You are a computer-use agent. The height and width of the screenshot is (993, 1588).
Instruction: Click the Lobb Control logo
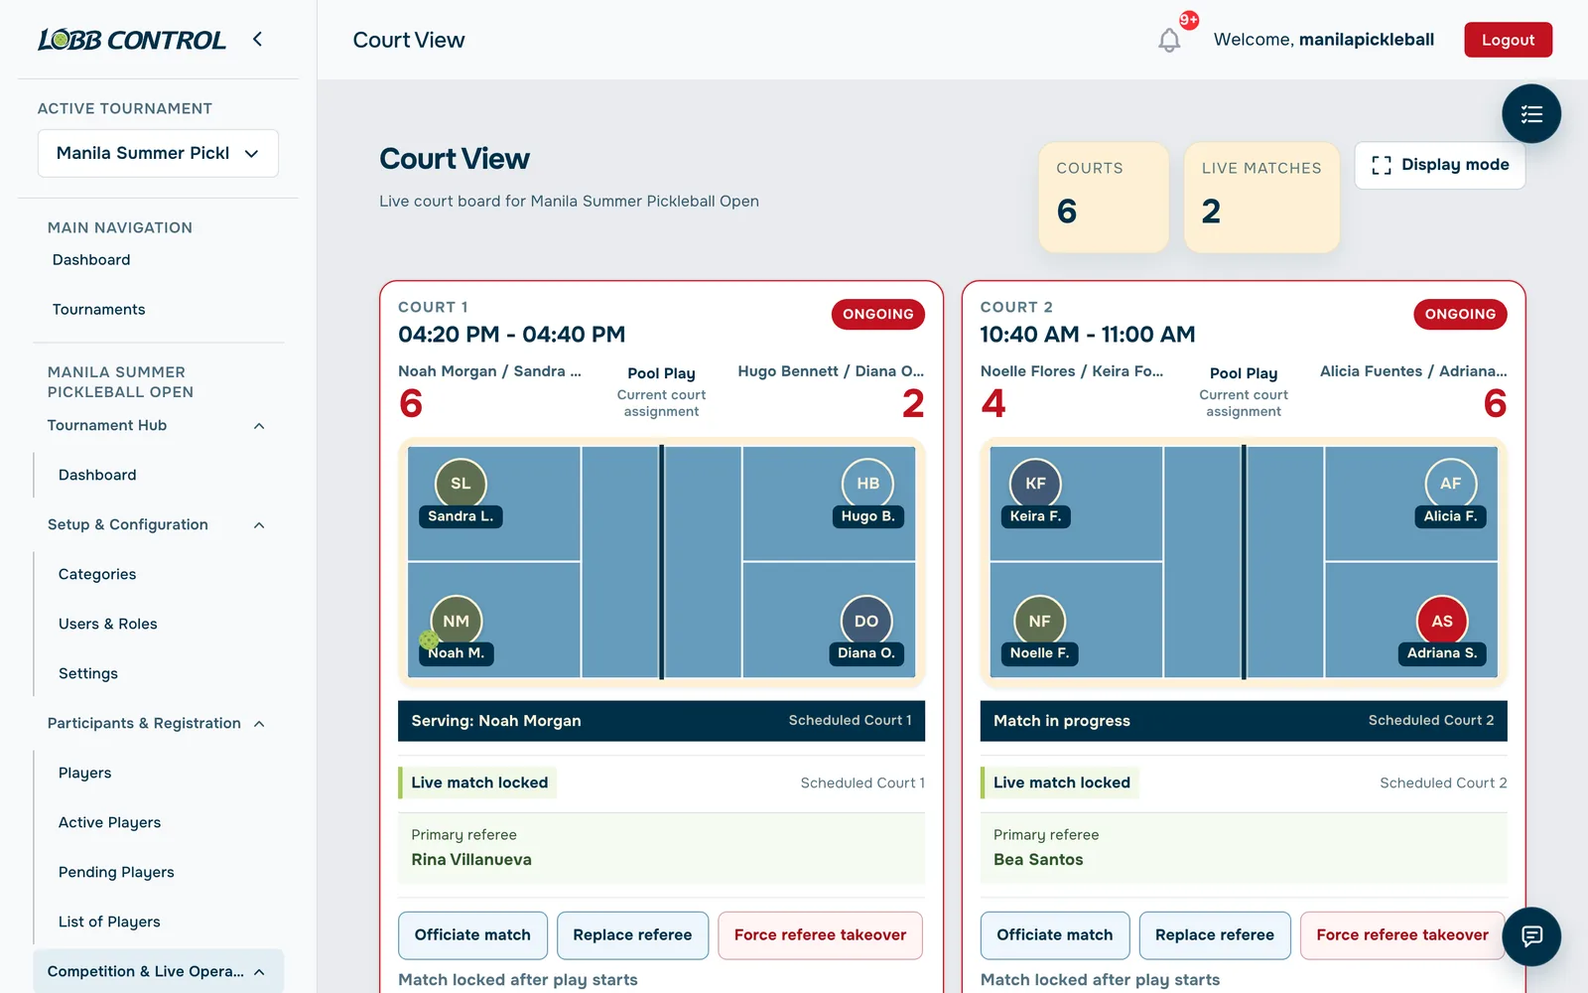coord(132,40)
